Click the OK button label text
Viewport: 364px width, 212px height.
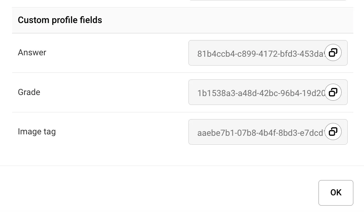[x=336, y=193]
